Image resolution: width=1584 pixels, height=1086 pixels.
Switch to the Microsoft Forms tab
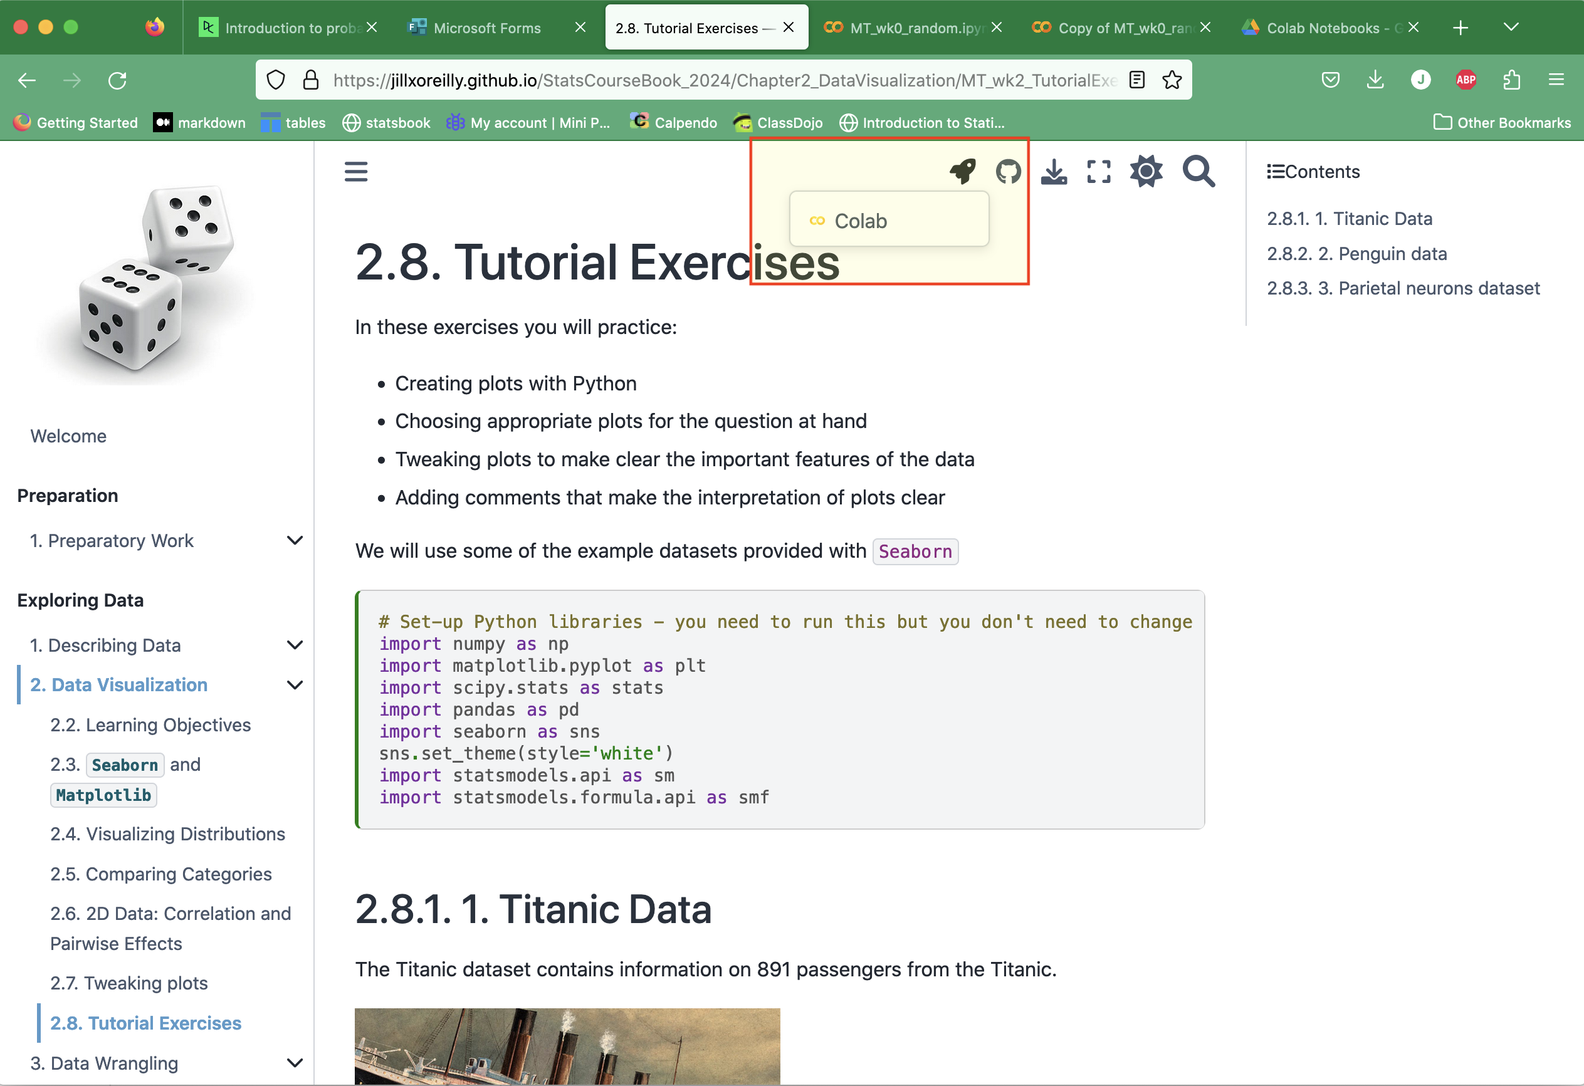click(x=486, y=28)
